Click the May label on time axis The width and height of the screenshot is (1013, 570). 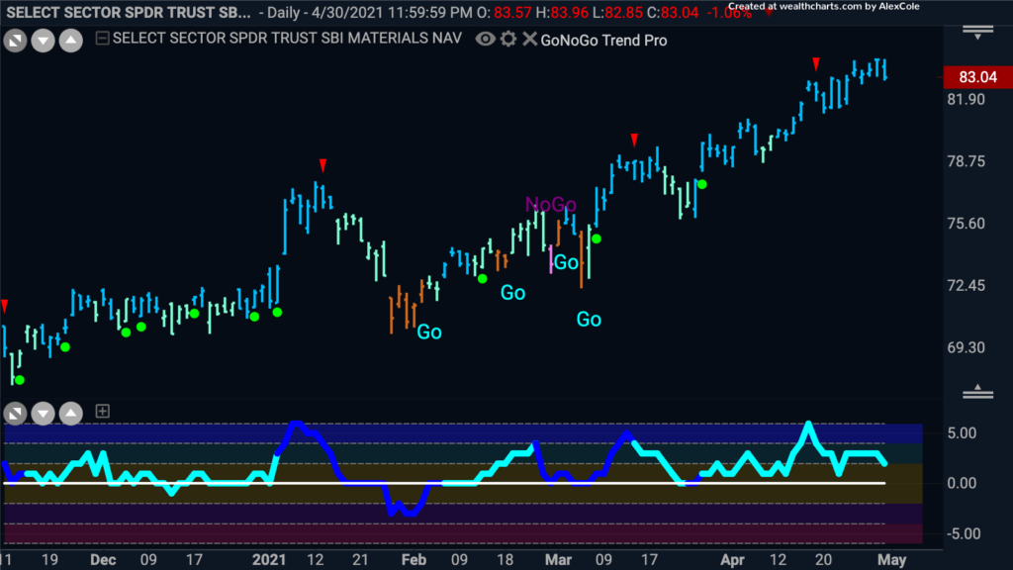pyautogui.click(x=891, y=560)
